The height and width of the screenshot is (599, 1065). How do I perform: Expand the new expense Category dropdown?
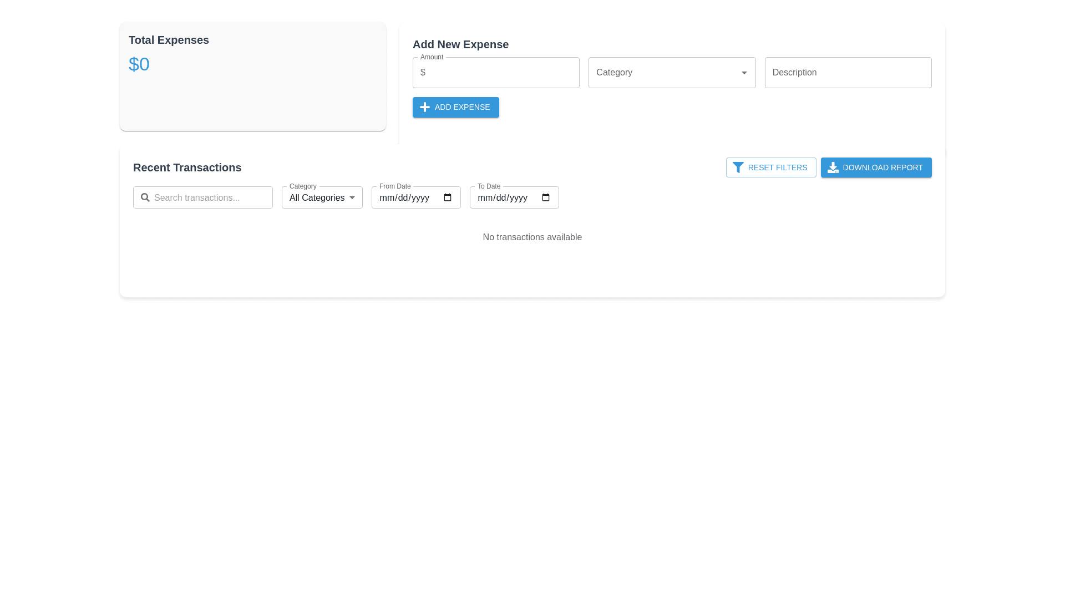coord(666,73)
